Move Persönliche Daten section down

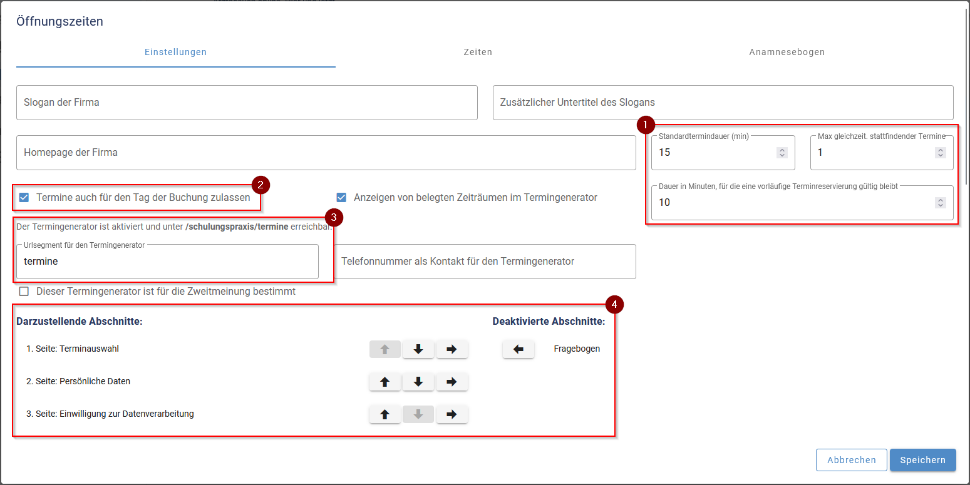pos(418,382)
